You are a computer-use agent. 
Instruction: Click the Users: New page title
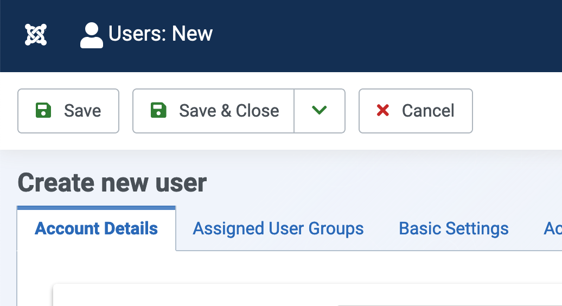(161, 34)
